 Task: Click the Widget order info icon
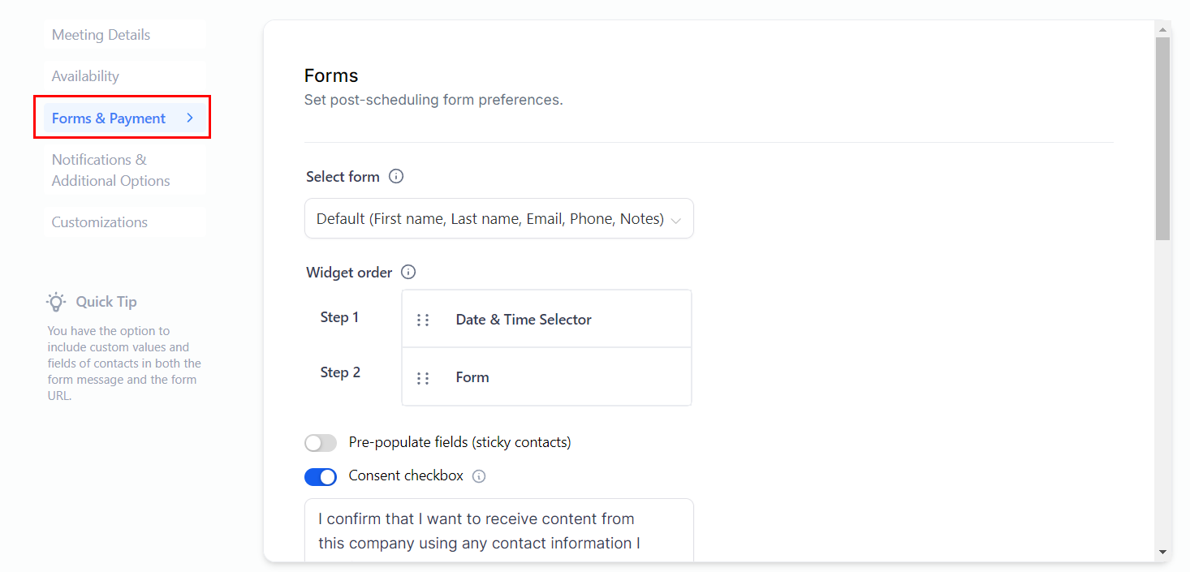click(x=408, y=273)
